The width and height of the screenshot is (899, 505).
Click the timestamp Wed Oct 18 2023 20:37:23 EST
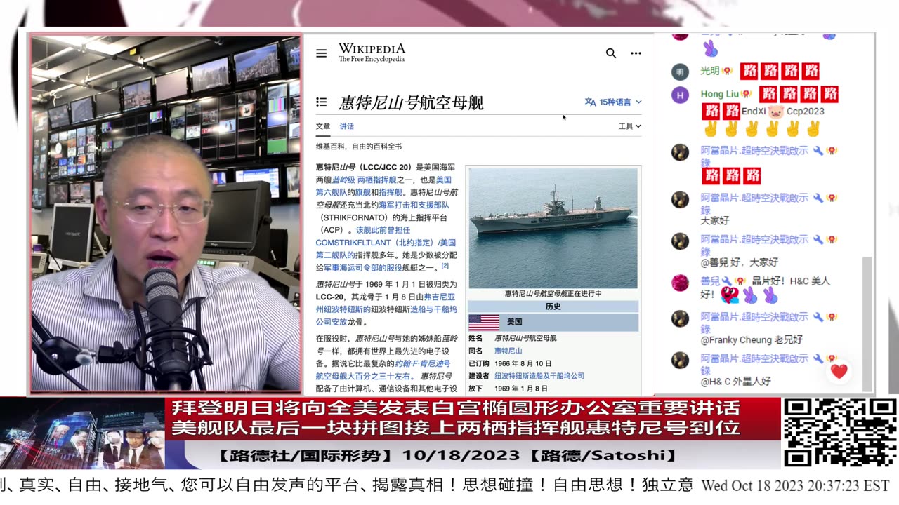click(796, 485)
